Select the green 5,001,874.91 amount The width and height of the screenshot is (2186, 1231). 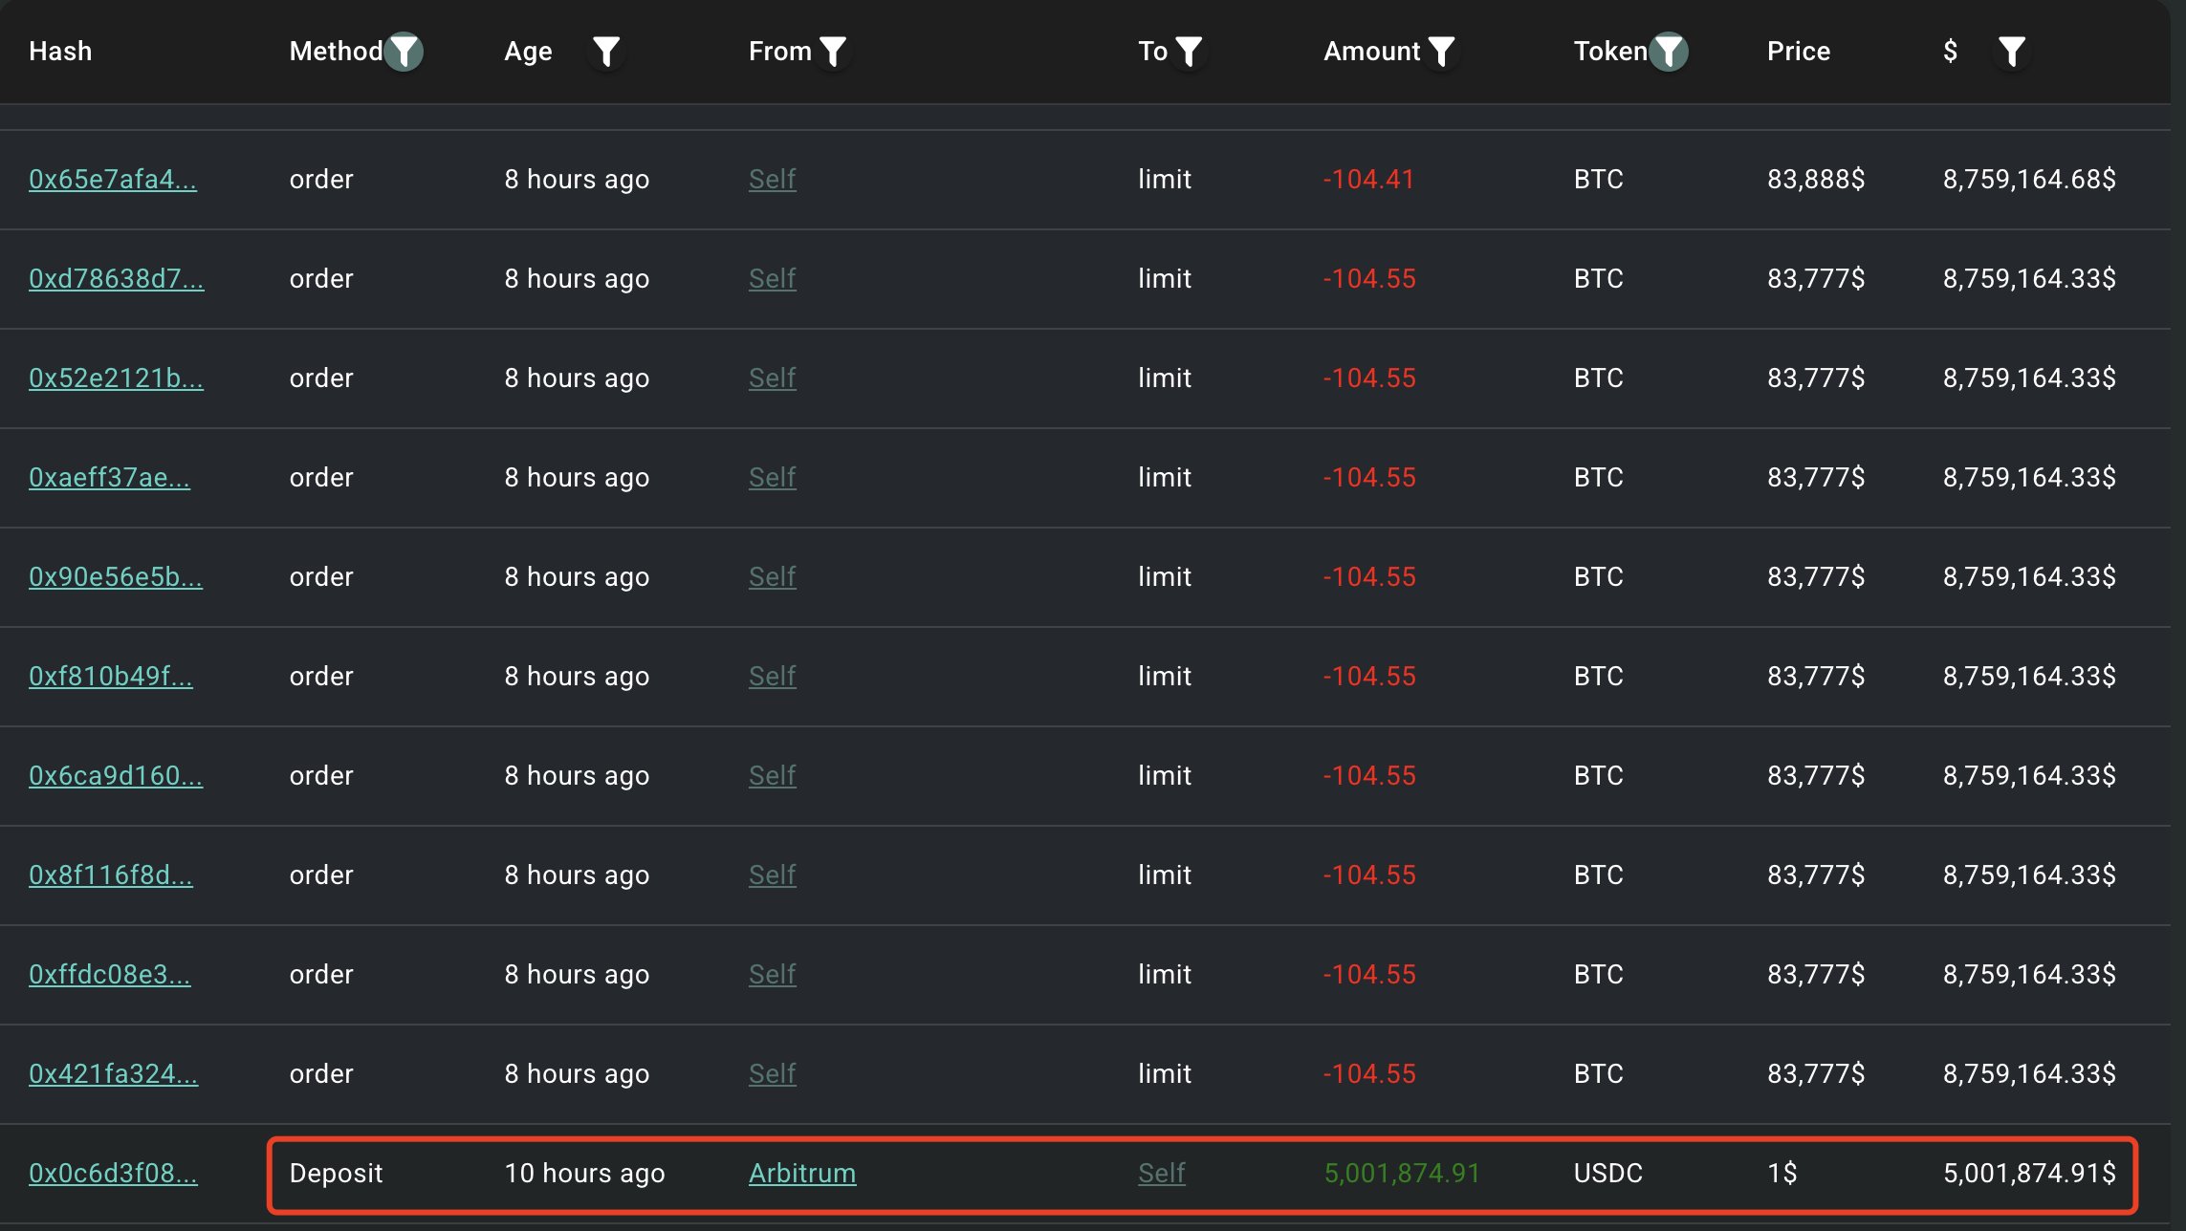(x=1402, y=1174)
